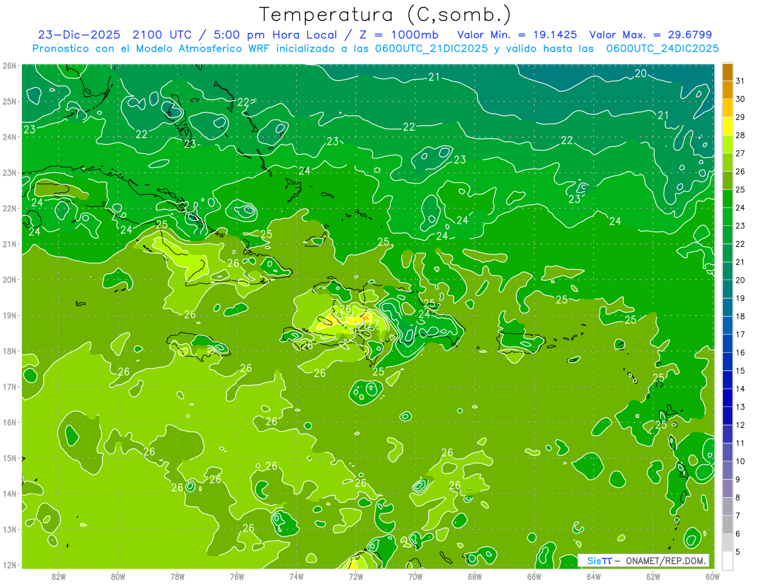Click the longitude axis label "70W"
This screenshot has width=757, height=585.
point(415,576)
